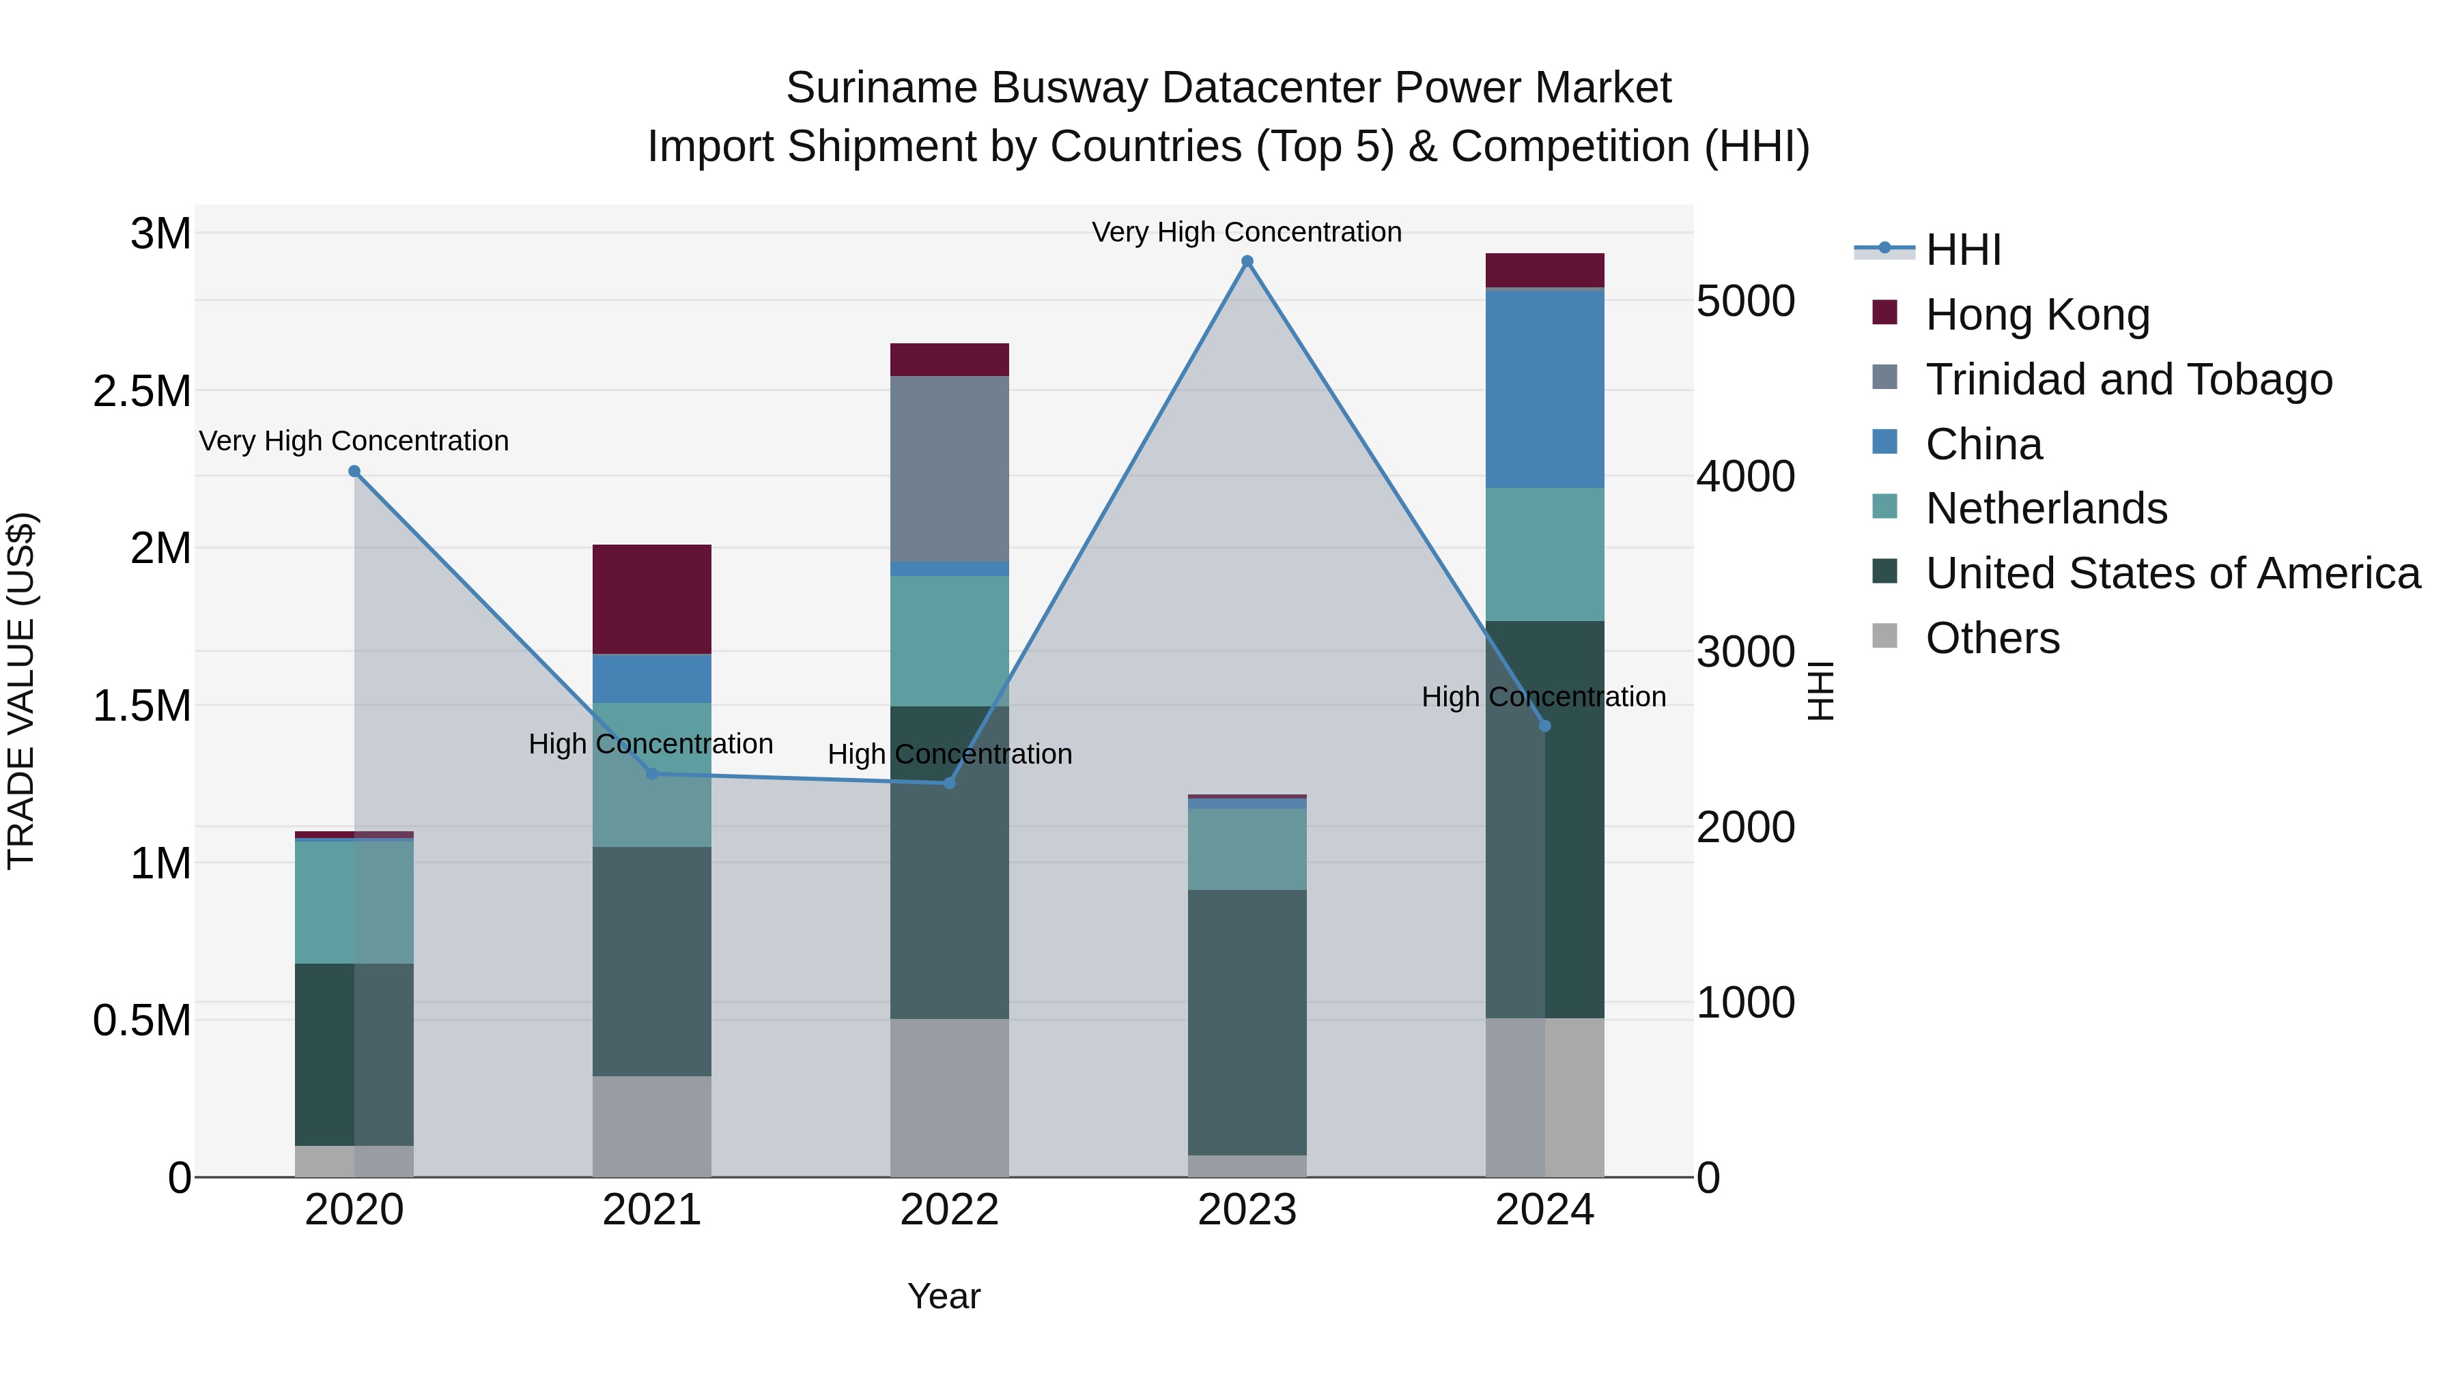Click the 2024 Hong Kong bar segment
This screenshot has height=1382, width=2458.
click(x=1545, y=271)
